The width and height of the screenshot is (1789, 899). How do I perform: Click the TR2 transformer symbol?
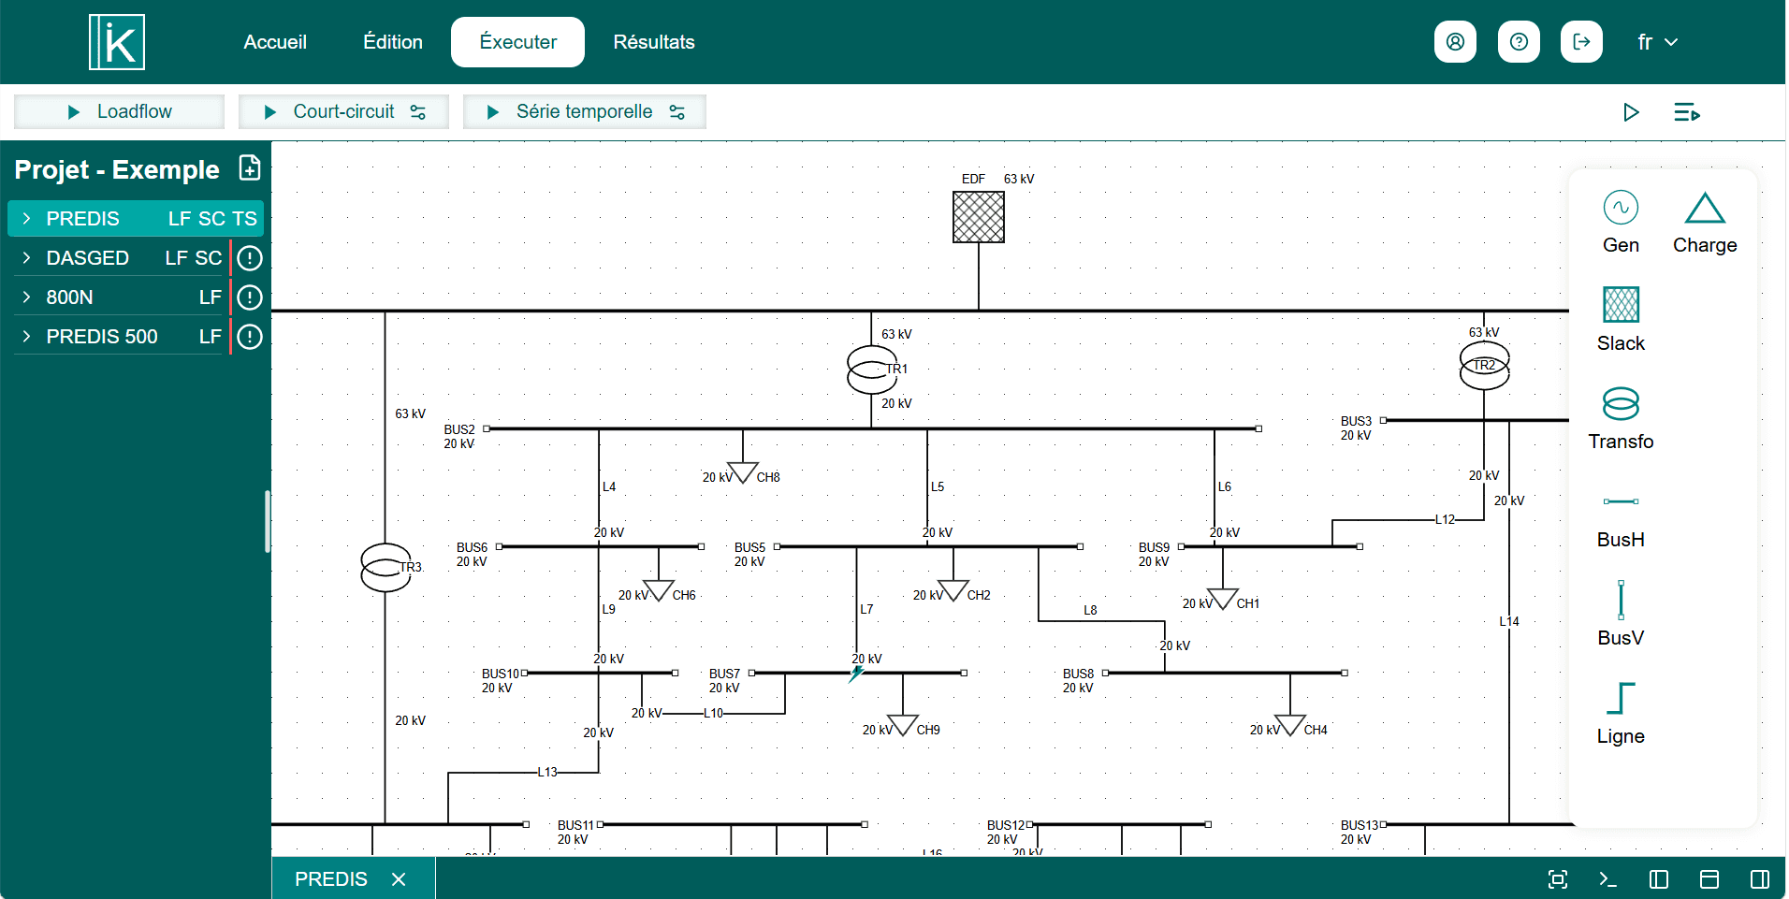(1485, 366)
